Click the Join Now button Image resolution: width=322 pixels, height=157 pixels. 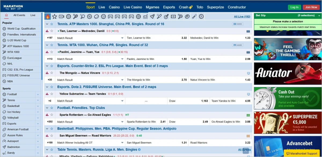[x=311, y=7]
